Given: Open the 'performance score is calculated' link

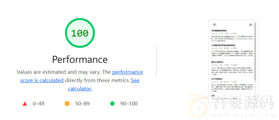Looking at the screenshot, I should pos(82,76).
